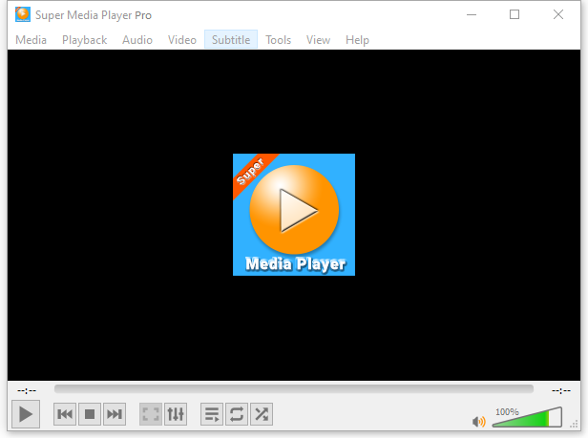Open the Audio menu
The image size is (588, 438).
point(137,40)
